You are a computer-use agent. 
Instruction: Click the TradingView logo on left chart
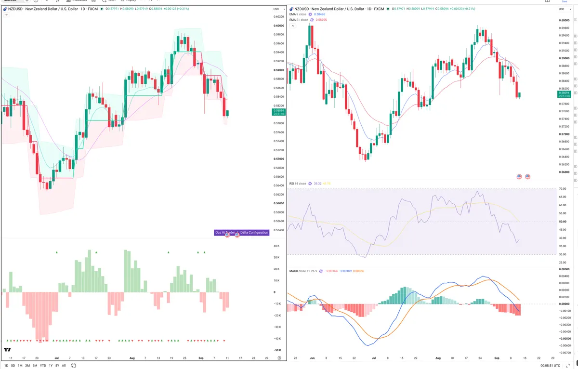[x=7, y=350]
